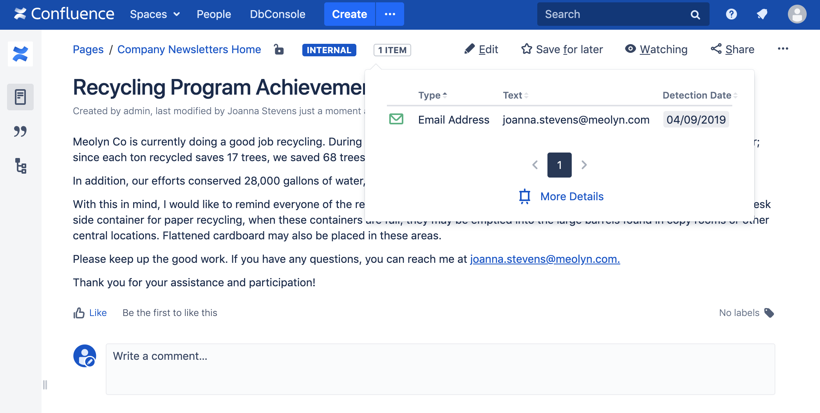Open the Blog quote icon in sidebar
Image resolution: width=820 pixels, height=413 pixels.
point(20,131)
